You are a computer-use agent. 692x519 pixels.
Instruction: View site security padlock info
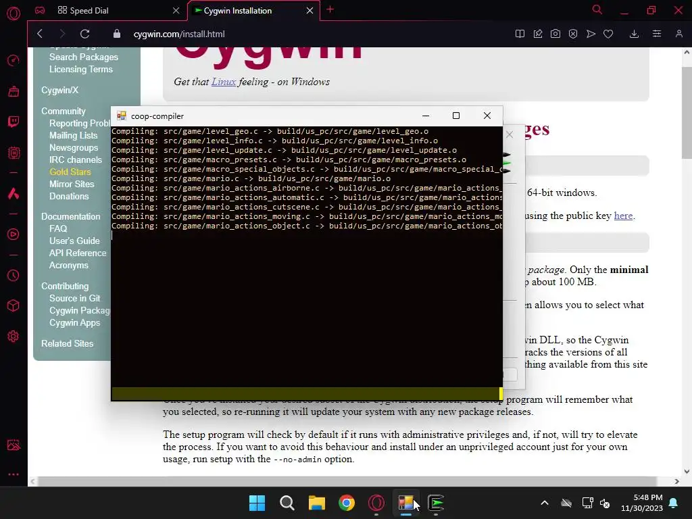point(116,34)
